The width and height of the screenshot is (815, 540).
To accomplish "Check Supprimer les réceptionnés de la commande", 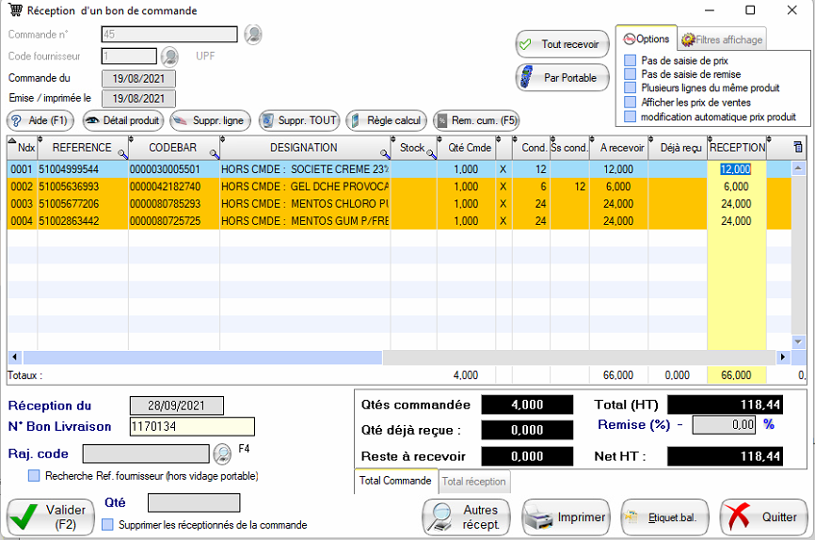I will (107, 524).
